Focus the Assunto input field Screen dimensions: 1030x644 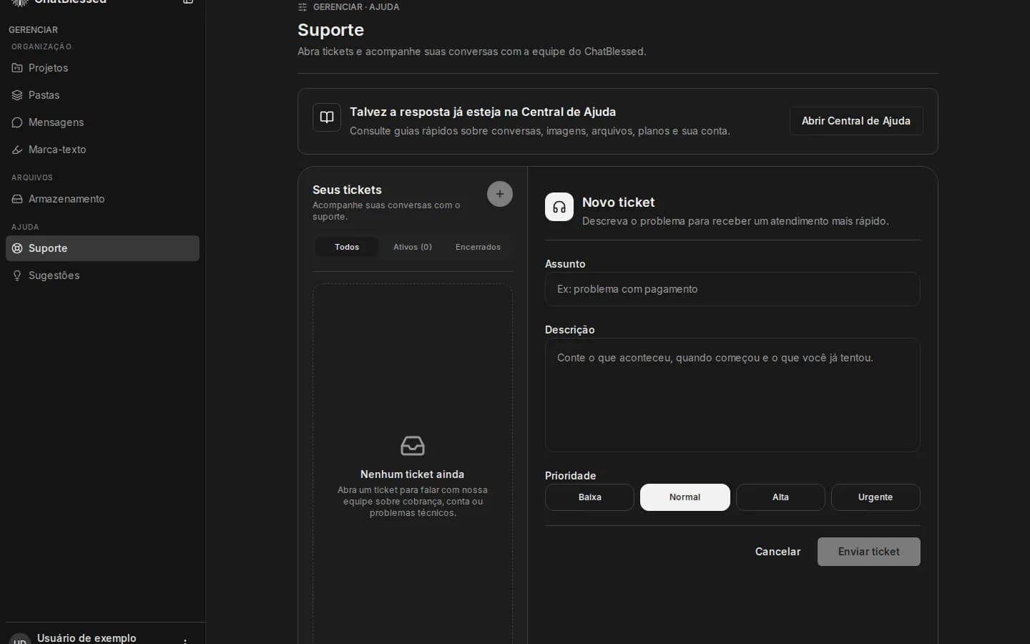click(x=732, y=289)
